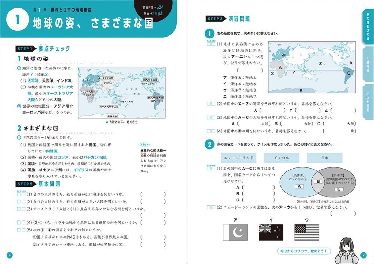Click the answer bracket for ocean Y
This screenshot has height=264, width=374.
coord(308,110)
